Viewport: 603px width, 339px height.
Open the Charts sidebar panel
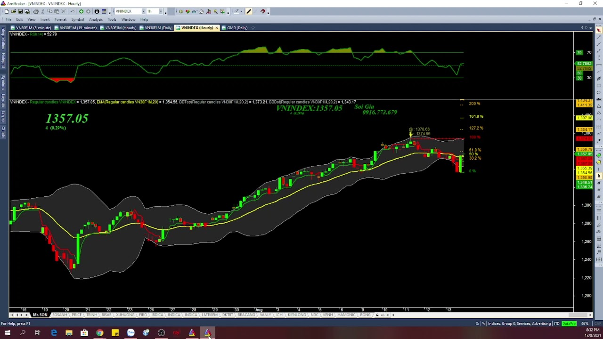coord(2,132)
